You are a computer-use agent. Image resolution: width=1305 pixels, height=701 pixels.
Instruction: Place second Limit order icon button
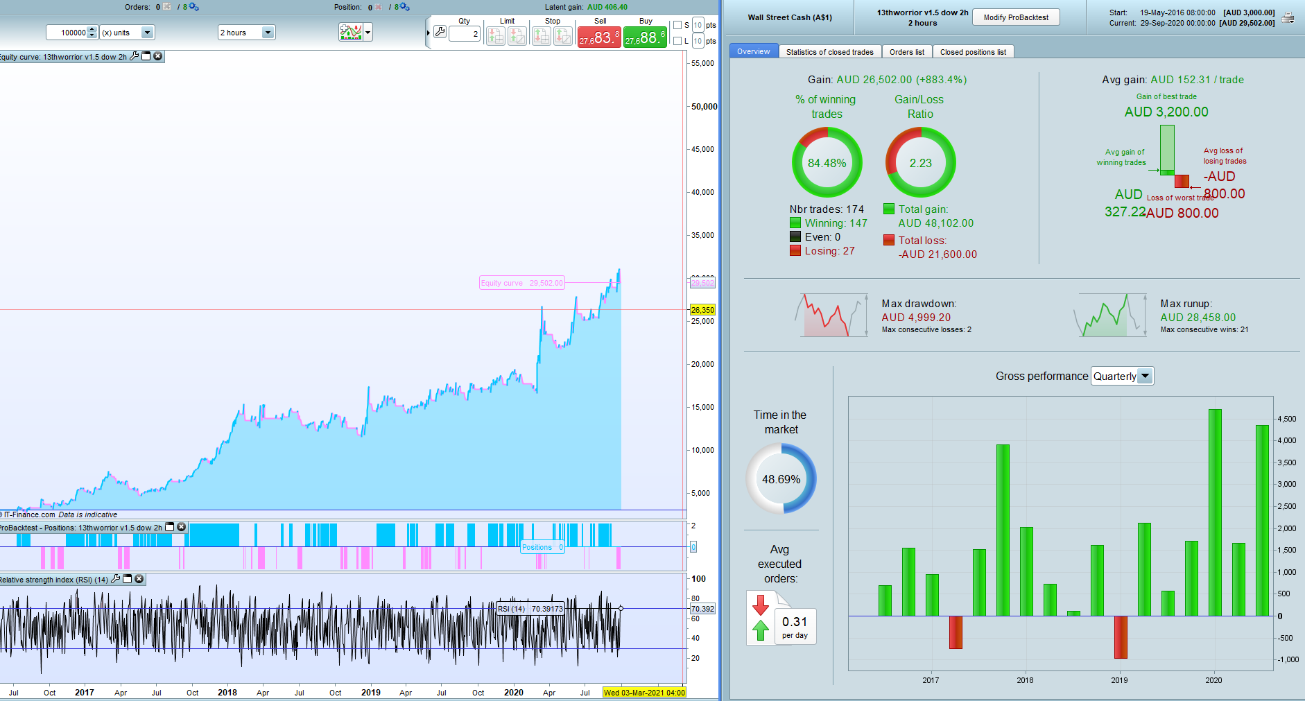pos(517,36)
